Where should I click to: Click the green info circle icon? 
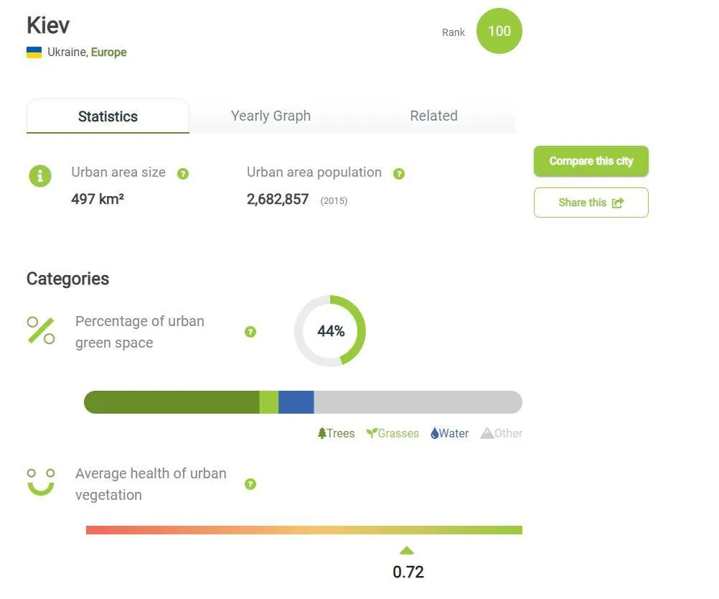click(40, 175)
